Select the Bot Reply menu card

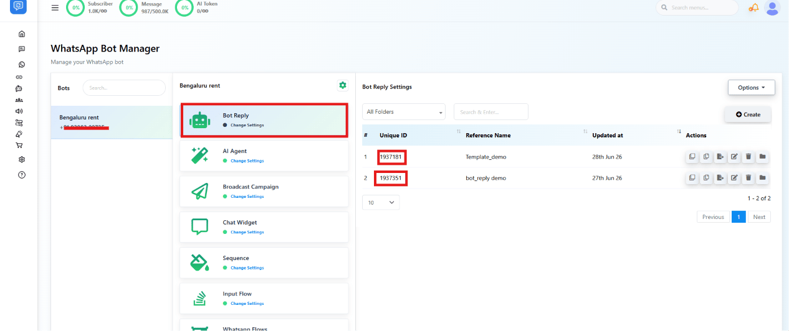(264, 120)
